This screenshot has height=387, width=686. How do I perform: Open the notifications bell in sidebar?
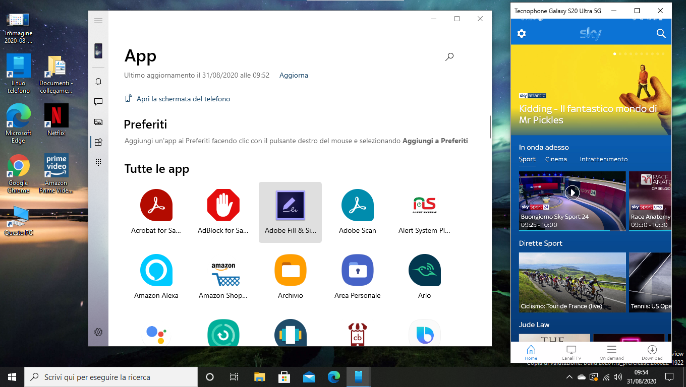click(98, 82)
